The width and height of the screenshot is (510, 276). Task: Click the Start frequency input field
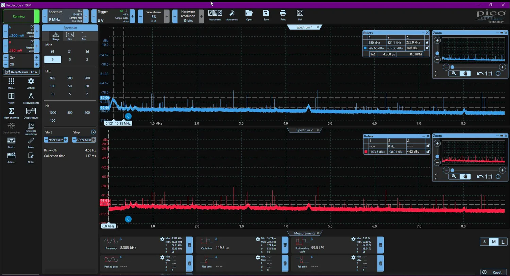pos(55,140)
